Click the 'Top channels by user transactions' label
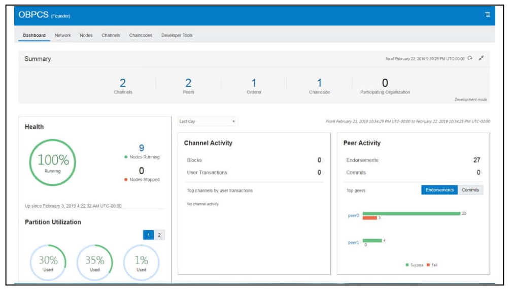 coord(220,190)
